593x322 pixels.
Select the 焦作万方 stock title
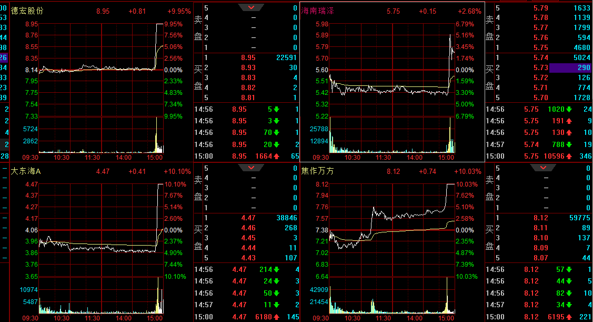point(318,171)
